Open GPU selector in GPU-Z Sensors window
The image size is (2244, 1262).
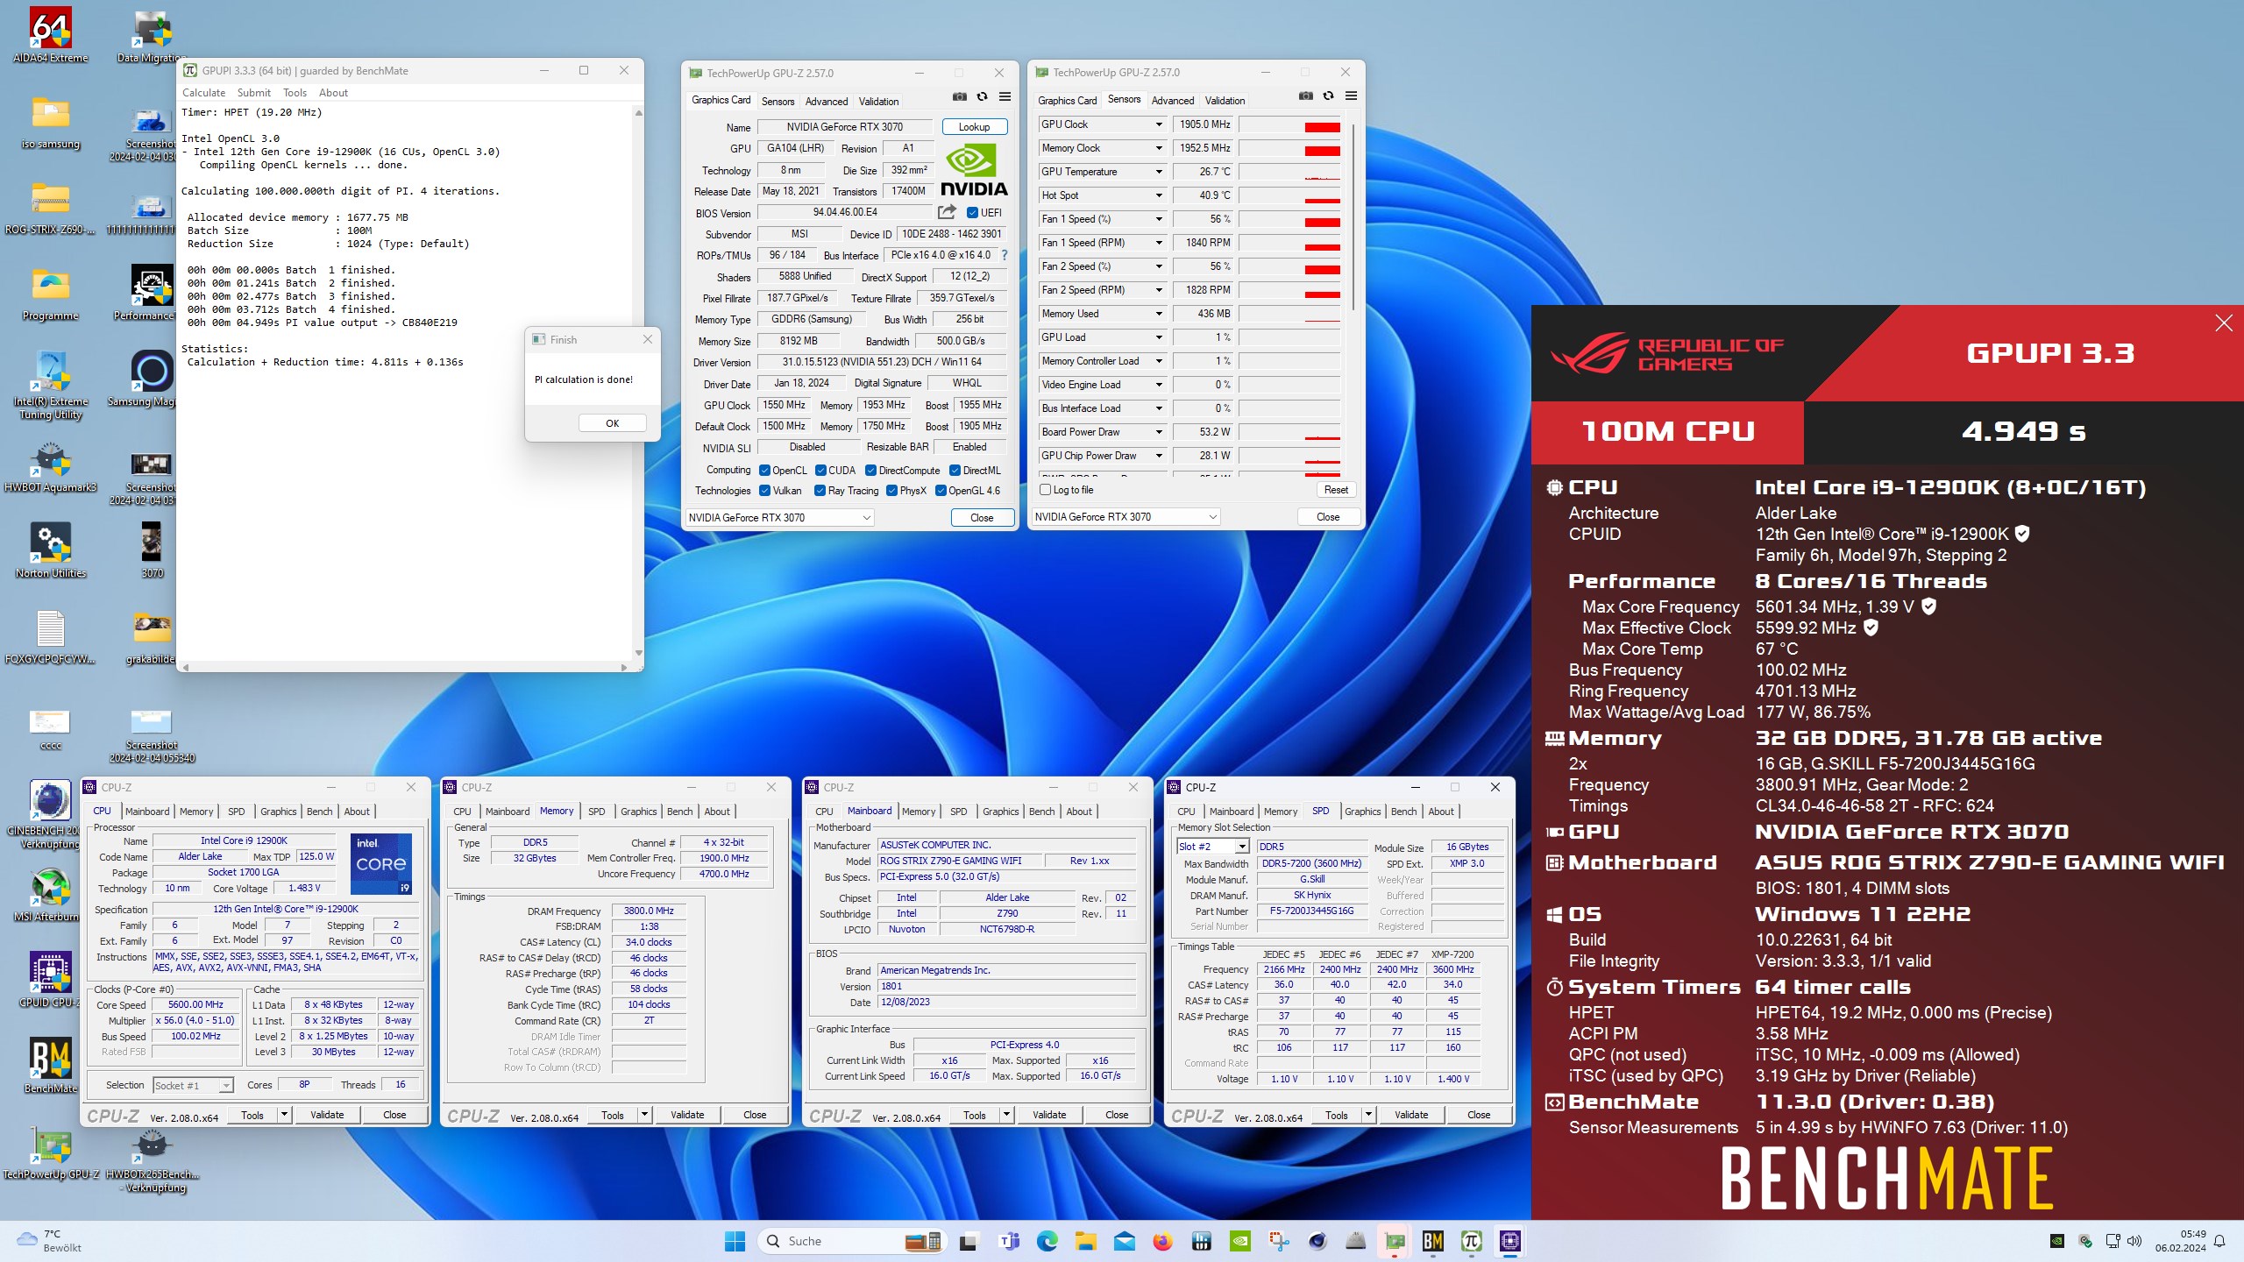[x=1126, y=517]
